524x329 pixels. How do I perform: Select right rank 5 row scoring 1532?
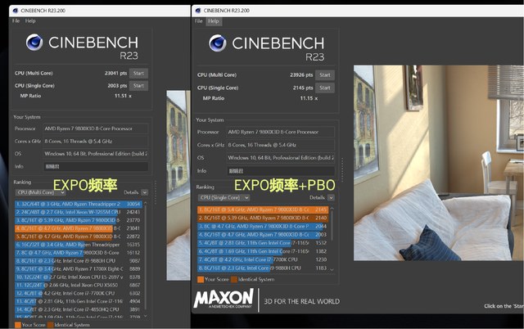263,243
